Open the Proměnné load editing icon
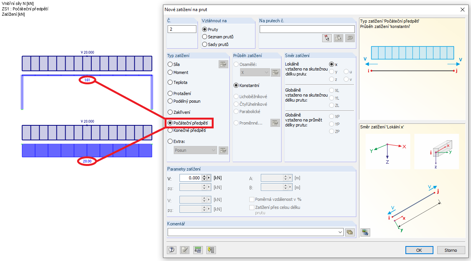Screen dimensions: 471x261 (275, 123)
